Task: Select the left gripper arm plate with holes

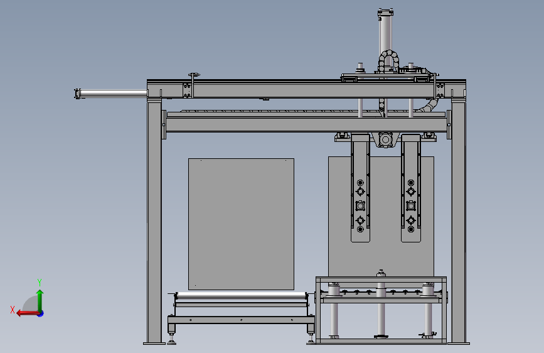Action: pos(360,188)
